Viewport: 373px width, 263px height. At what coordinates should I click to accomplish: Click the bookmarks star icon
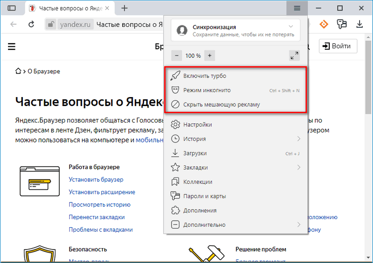pos(176,167)
